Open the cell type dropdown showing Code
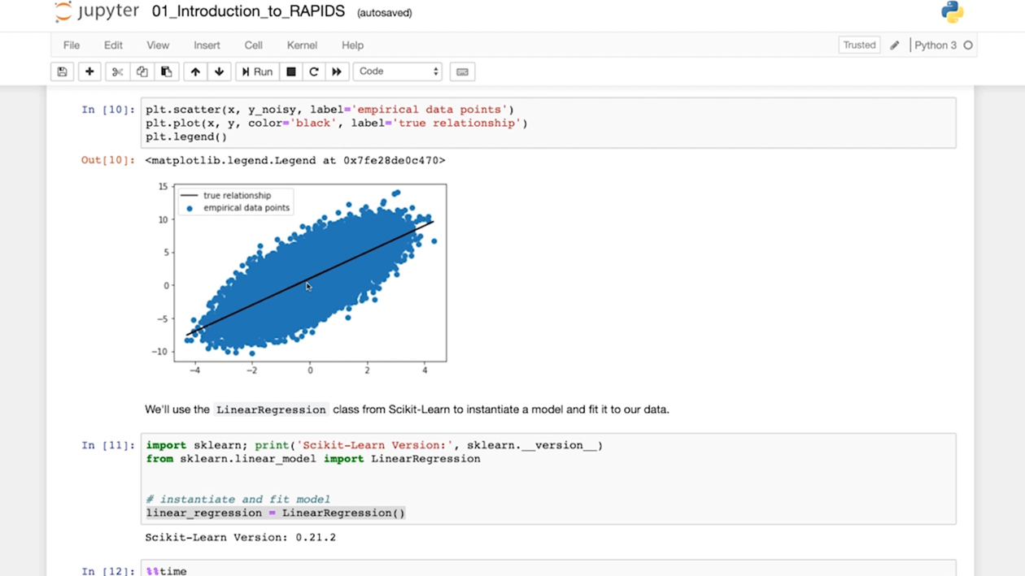The image size is (1025, 576). point(397,71)
